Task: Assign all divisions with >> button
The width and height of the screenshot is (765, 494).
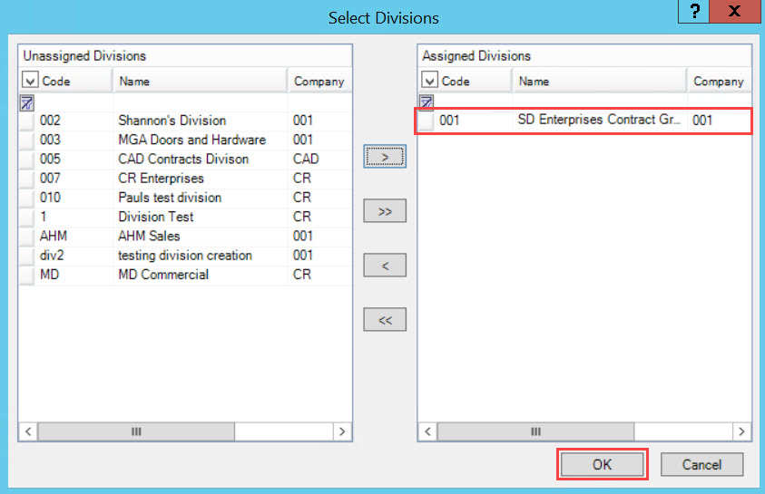Action: (x=385, y=211)
